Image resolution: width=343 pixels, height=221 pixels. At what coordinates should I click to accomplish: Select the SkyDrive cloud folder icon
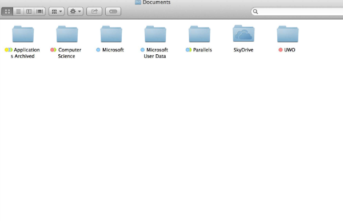pyautogui.click(x=244, y=34)
